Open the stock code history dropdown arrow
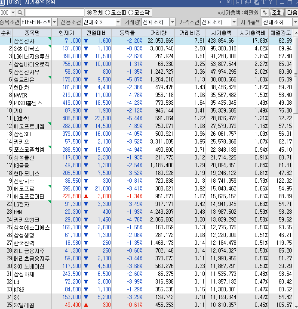 13,13
